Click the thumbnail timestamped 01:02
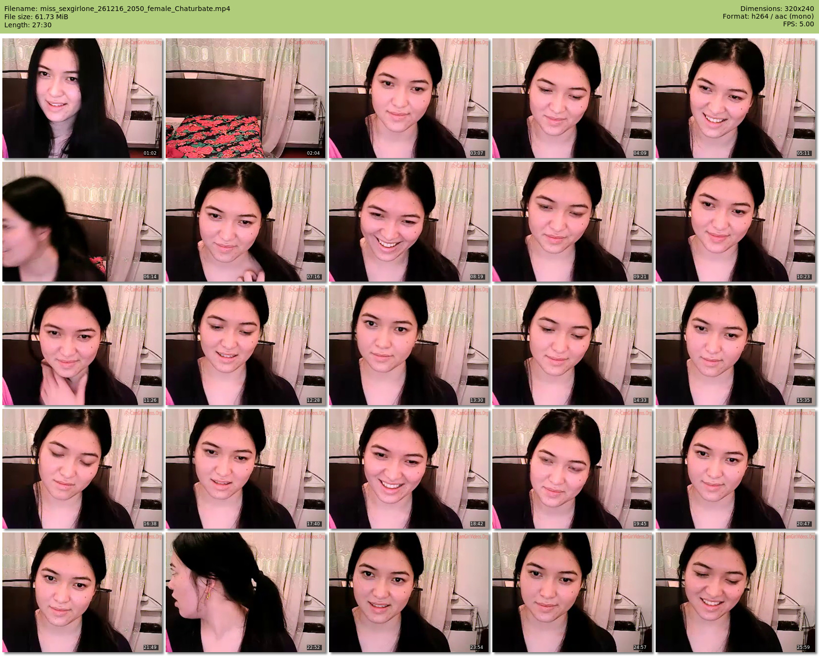819x656 pixels. 82,98
